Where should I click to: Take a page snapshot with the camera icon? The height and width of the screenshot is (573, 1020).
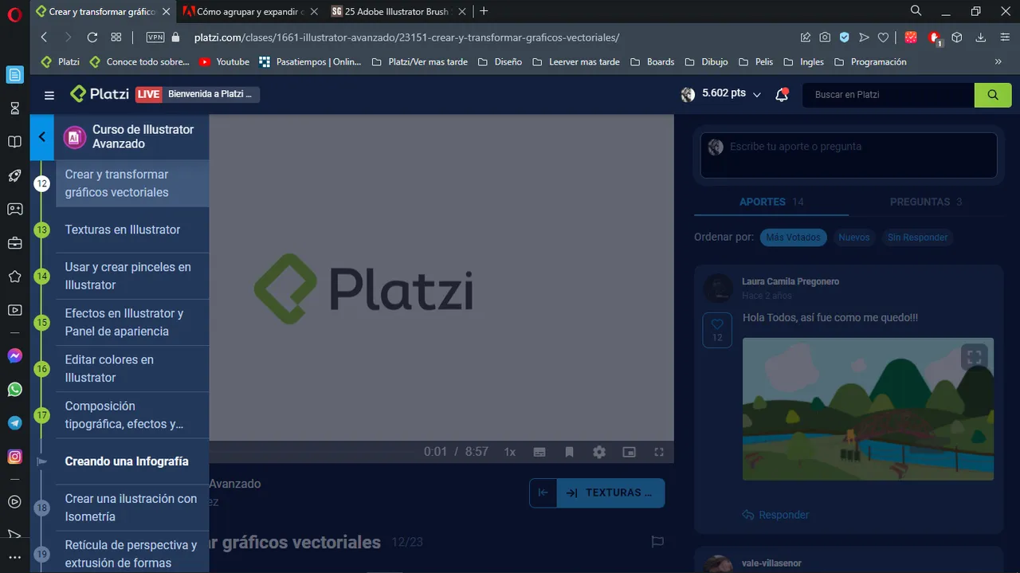click(x=825, y=37)
